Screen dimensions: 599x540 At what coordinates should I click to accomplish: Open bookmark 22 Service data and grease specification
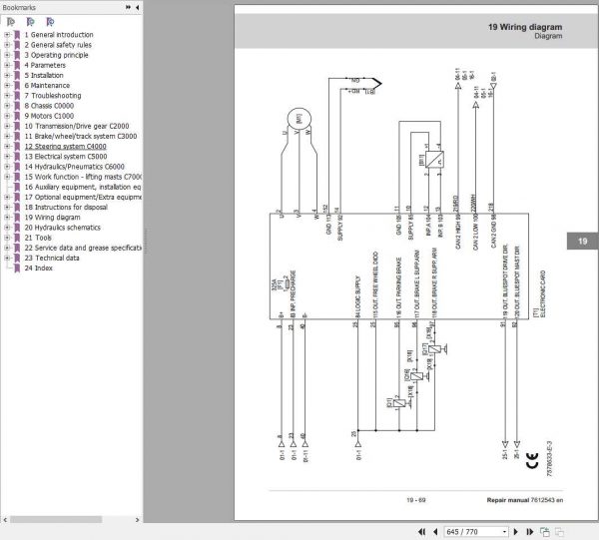[x=83, y=248]
